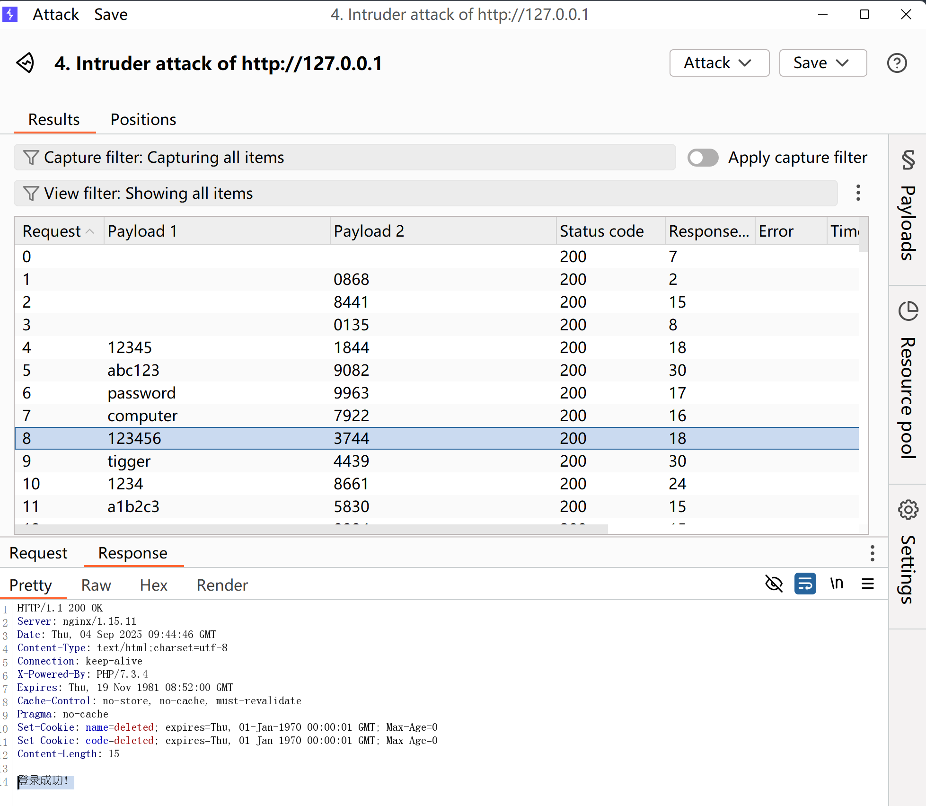The image size is (926, 806).
Task: Select row with payload password
Action: coord(437,393)
